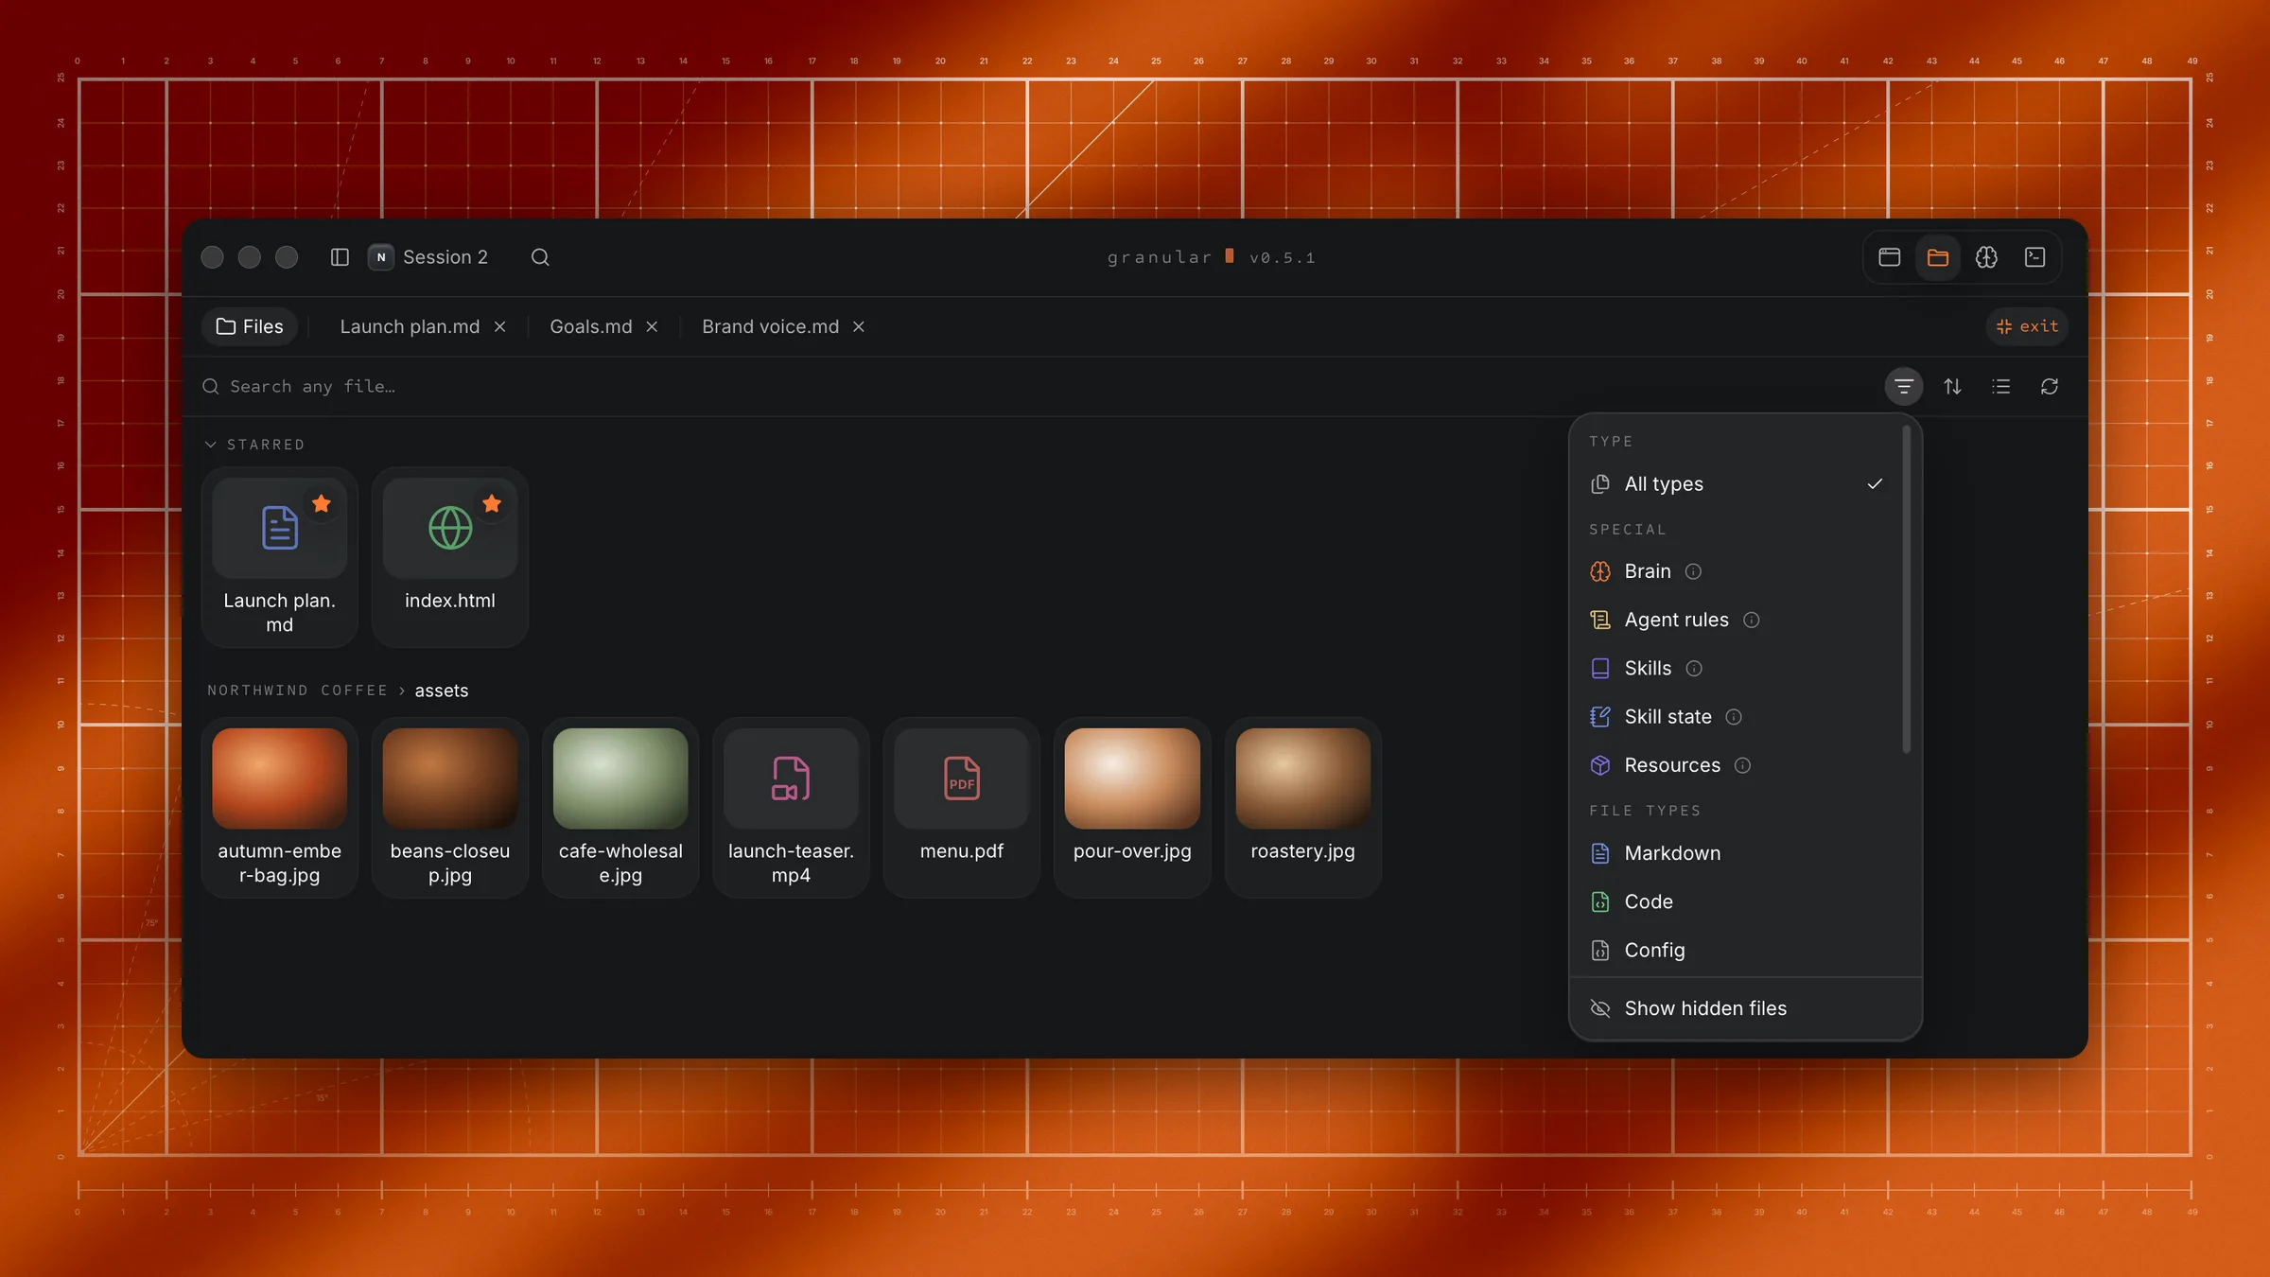2270x1277 pixels.
Task: Show info for Agent rules filter
Action: (x=1751, y=620)
